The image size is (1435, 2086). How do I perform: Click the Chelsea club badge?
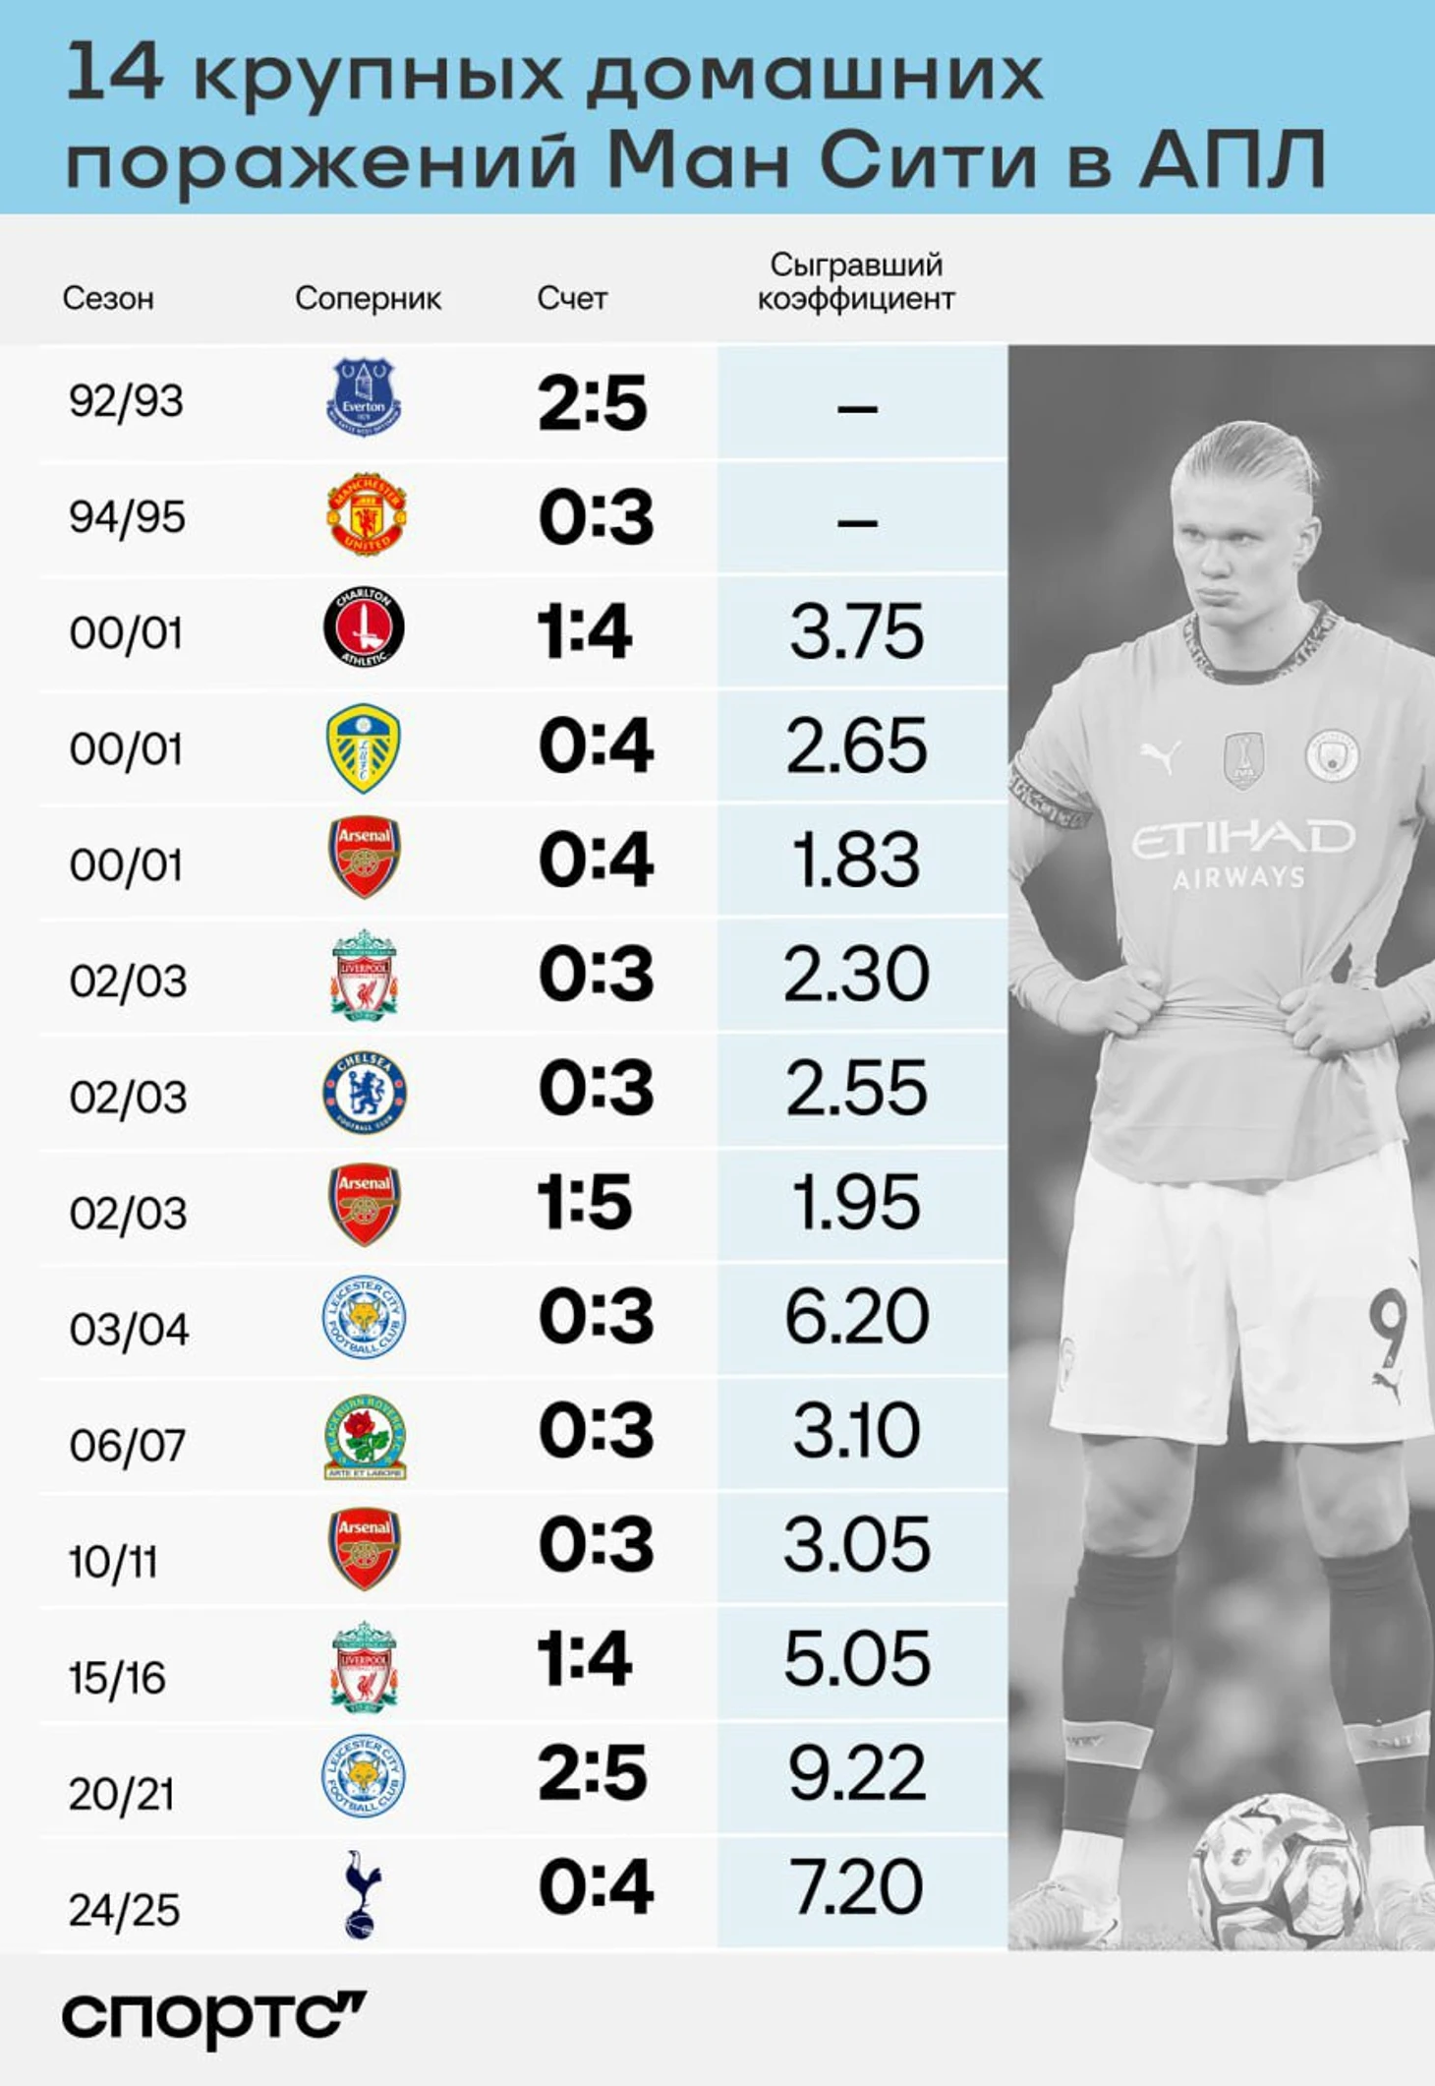[365, 1093]
